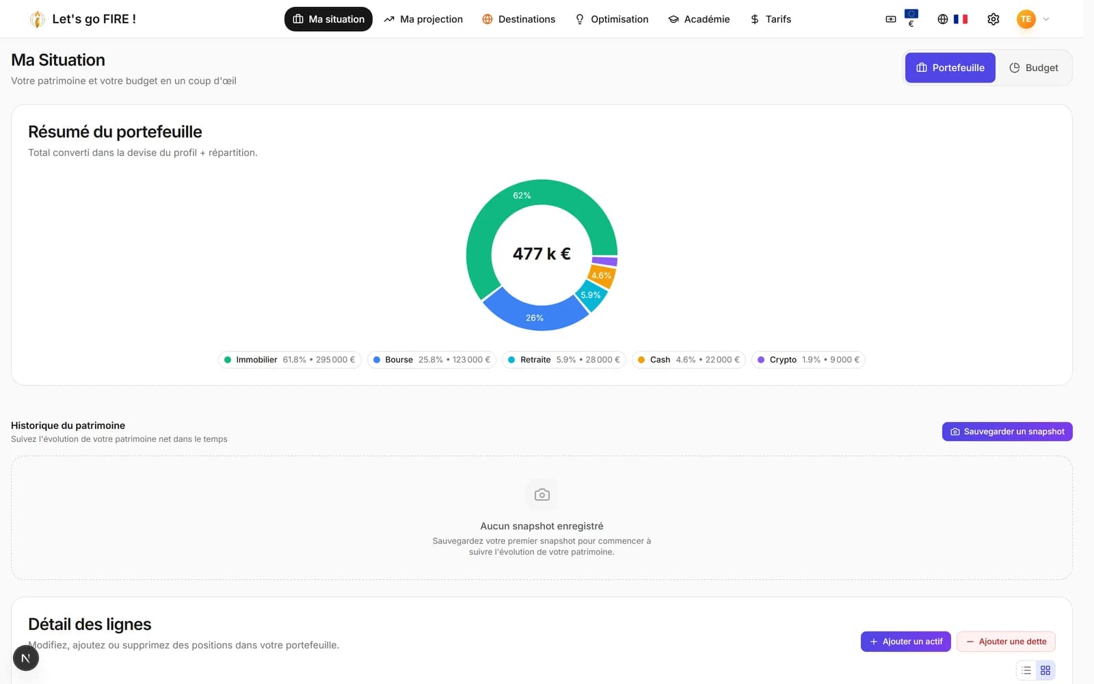Toggle to the Budget view
Viewport: 1094px width, 684px height.
coord(1033,68)
